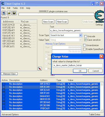Click the Stop address field
The height and width of the screenshot is (117, 105).
coord(66,51)
